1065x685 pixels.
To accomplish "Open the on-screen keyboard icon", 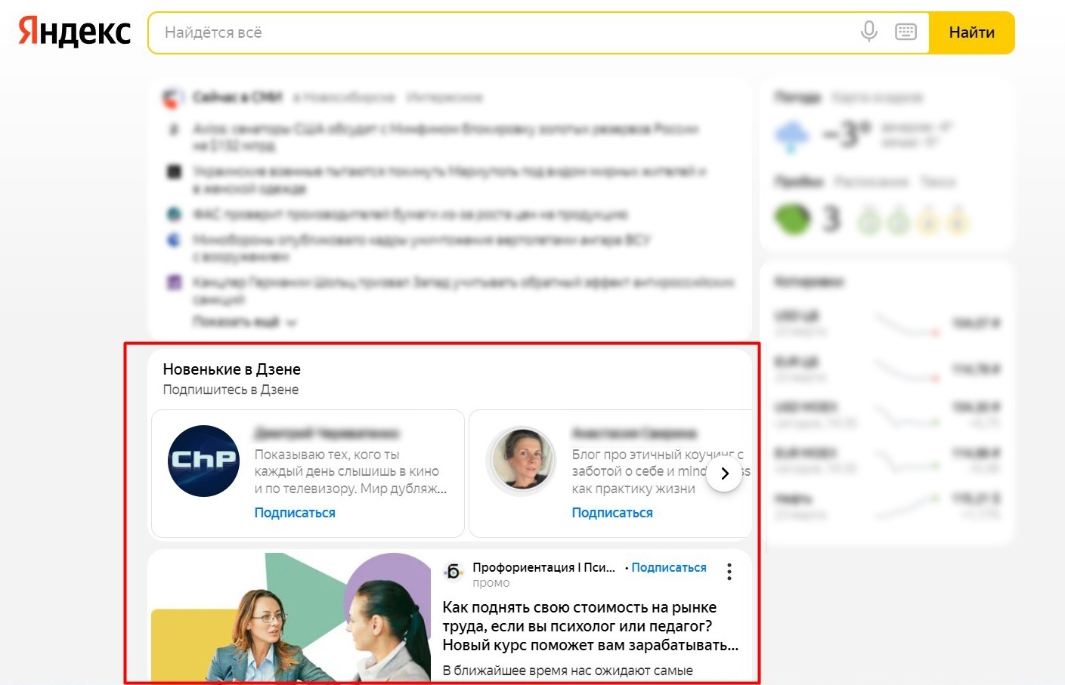I will coord(906,32).
